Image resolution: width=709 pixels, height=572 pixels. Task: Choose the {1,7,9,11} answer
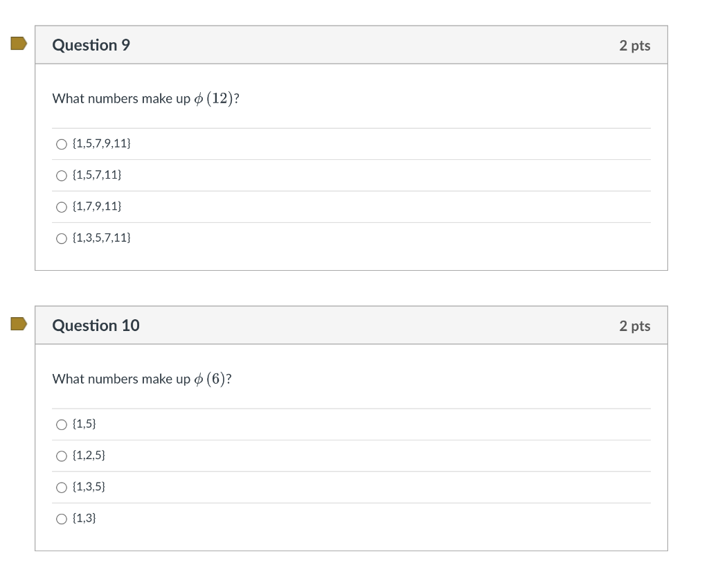tap(62, 207)
